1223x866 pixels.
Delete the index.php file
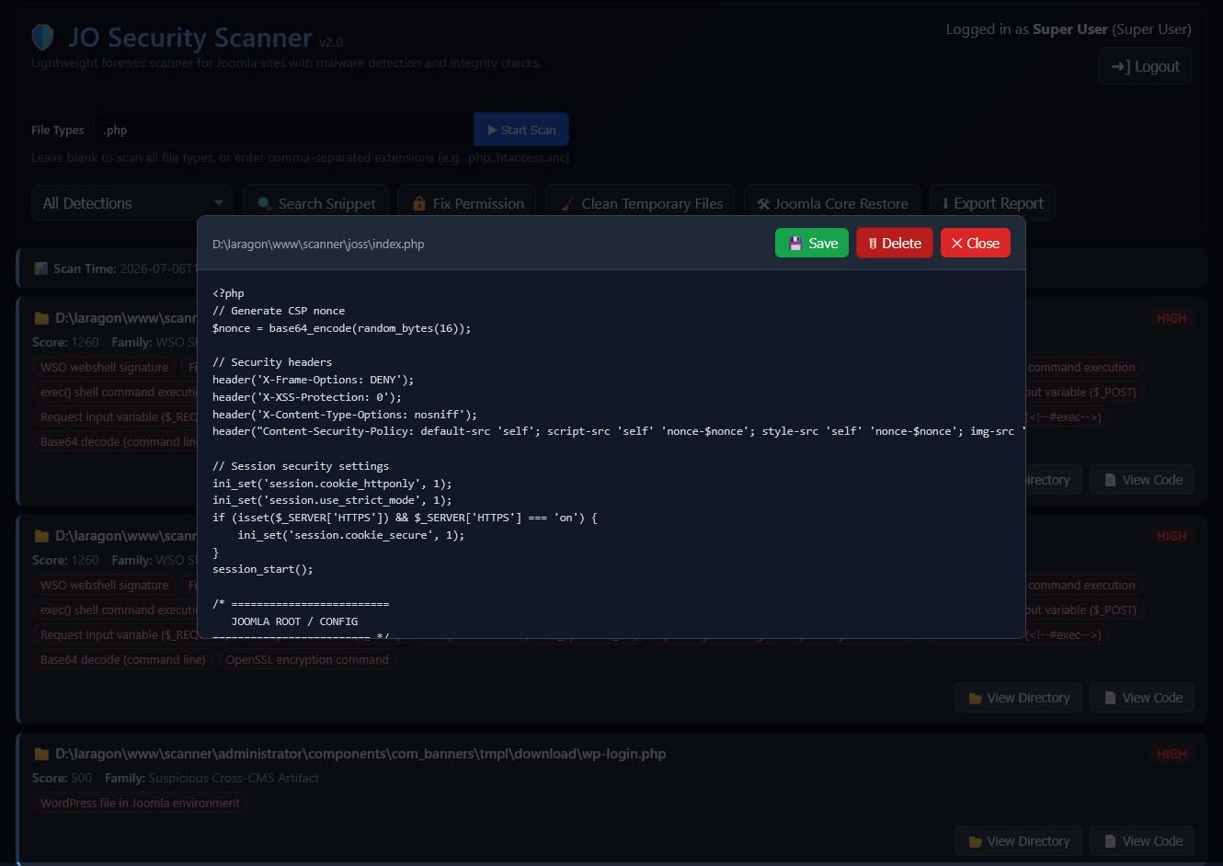pos(895,244)
